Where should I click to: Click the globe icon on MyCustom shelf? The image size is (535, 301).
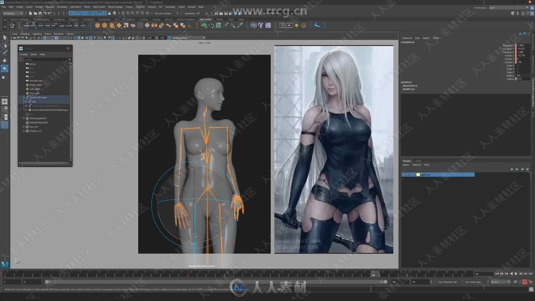pyautogui.click(x=303, y=25)
